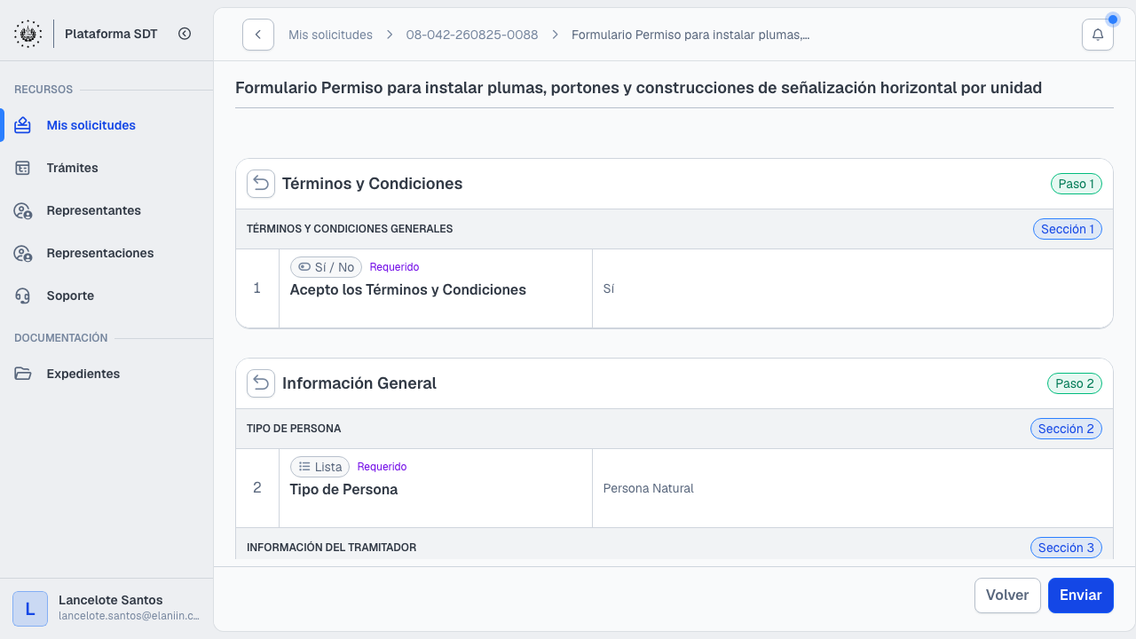Click the Representaciones person icon
The image size is (1136, 639).
(23, 253)
